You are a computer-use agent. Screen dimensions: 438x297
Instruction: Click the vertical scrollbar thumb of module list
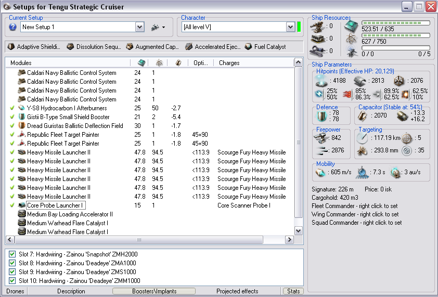(x=299, y=142)
